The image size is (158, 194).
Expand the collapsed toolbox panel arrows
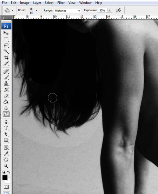(x=3, y=18)
